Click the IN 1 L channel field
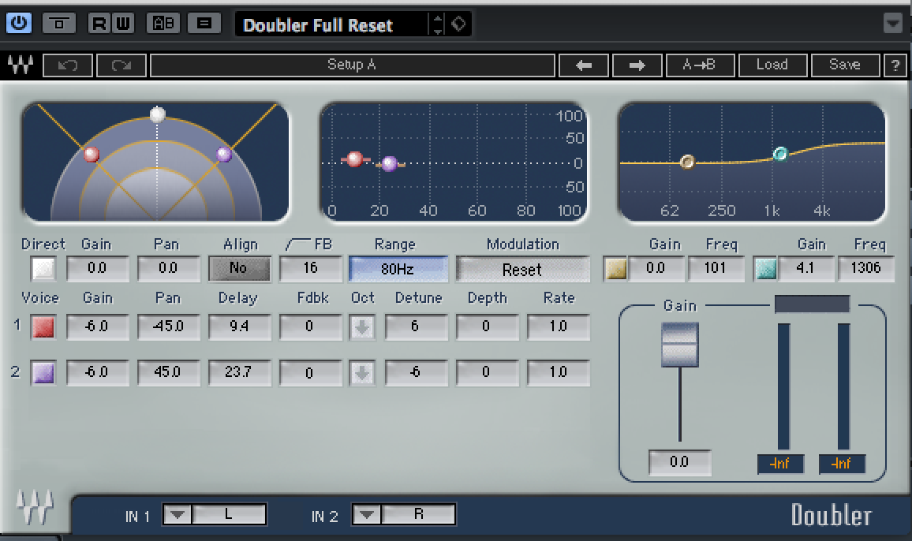This screenshot has height=541, width=912. pyautogui.click(x=229, y=514)
